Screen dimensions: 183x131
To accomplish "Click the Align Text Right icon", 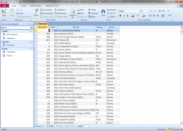I will (158, 15).
